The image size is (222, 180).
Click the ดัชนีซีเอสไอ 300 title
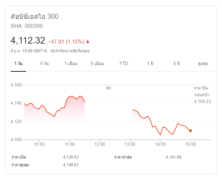click(35, 16)
